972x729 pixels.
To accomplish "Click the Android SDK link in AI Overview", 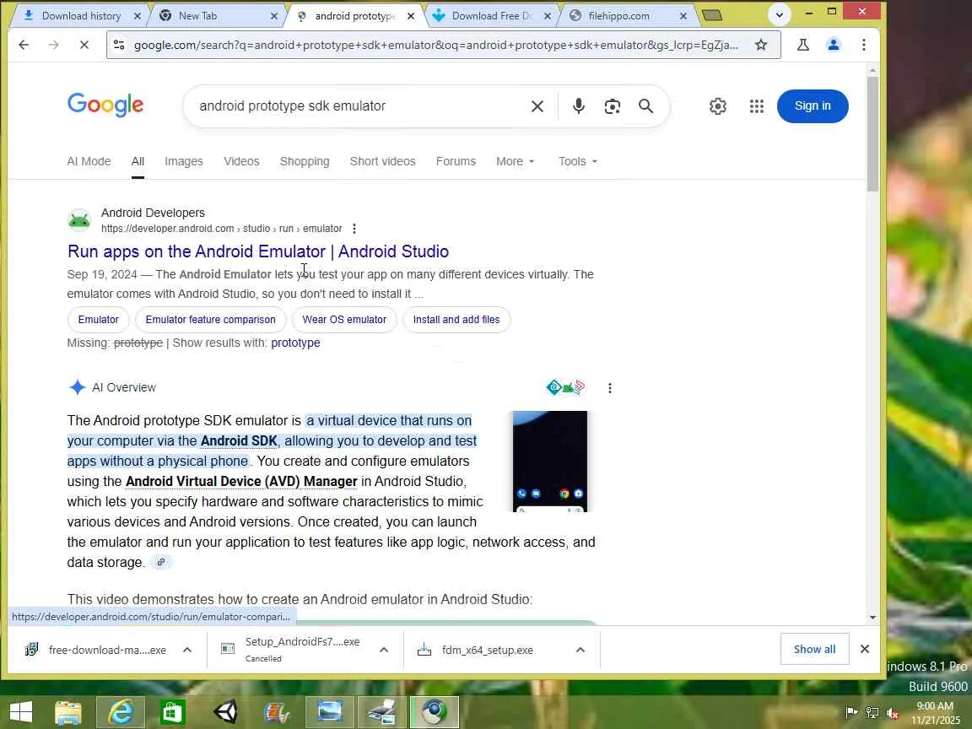I will point(239,440).
